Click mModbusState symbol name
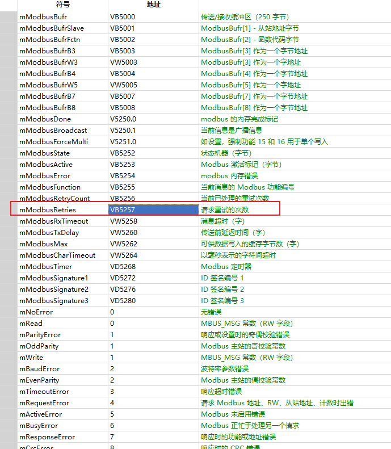The height and width of the screenshot is (449, 391). [x=44, y=153]
